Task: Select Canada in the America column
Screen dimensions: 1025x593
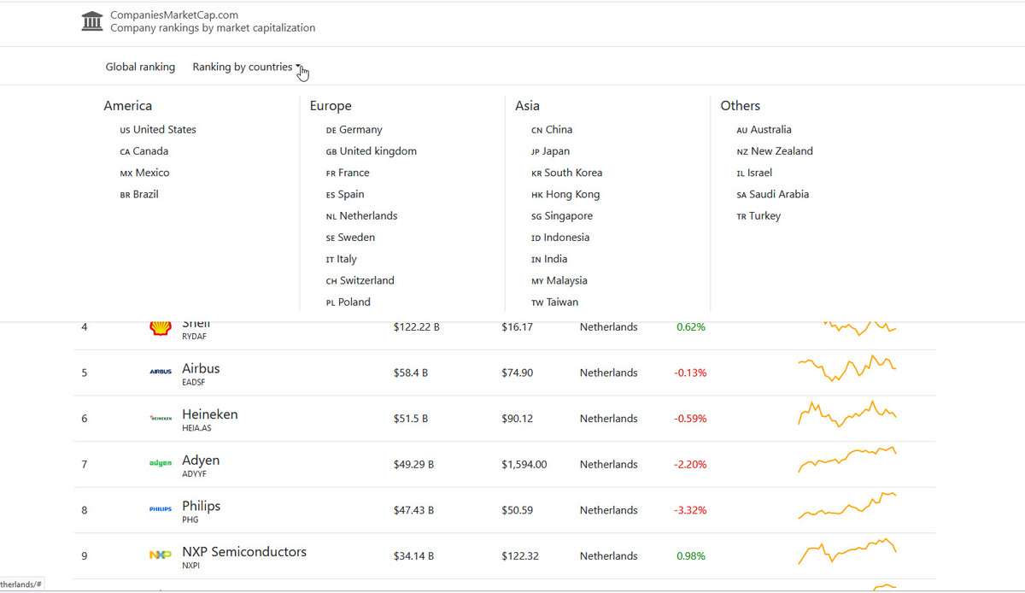Action: coord(144,151)
